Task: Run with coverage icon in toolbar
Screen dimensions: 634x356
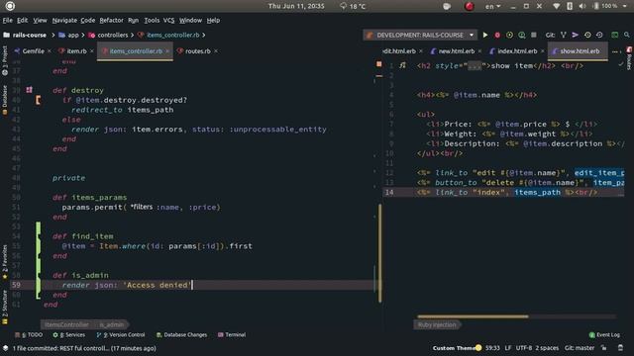Action: point(509,36)
